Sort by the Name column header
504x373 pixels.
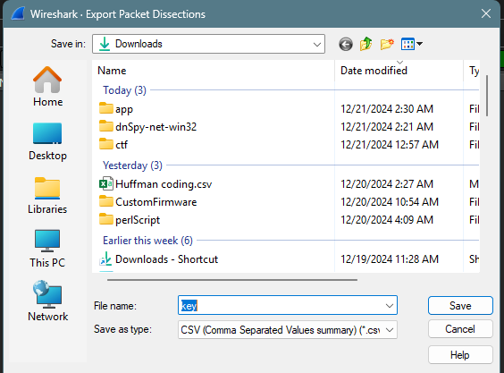coord(112,71)
